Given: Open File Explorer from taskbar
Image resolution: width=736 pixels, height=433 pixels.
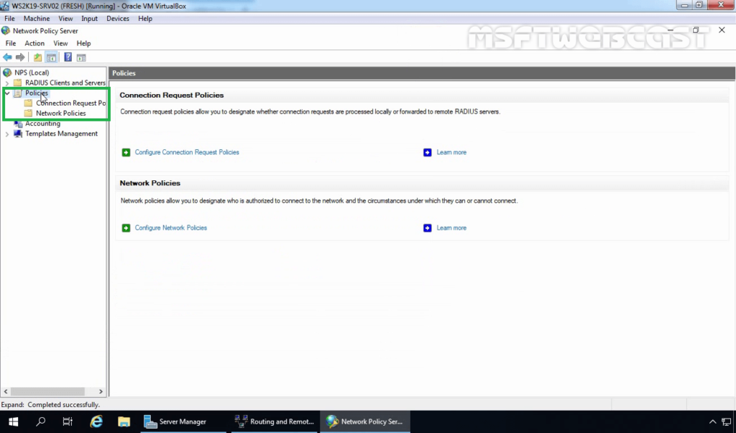Looking at the screenshot, I should [124, 422].
